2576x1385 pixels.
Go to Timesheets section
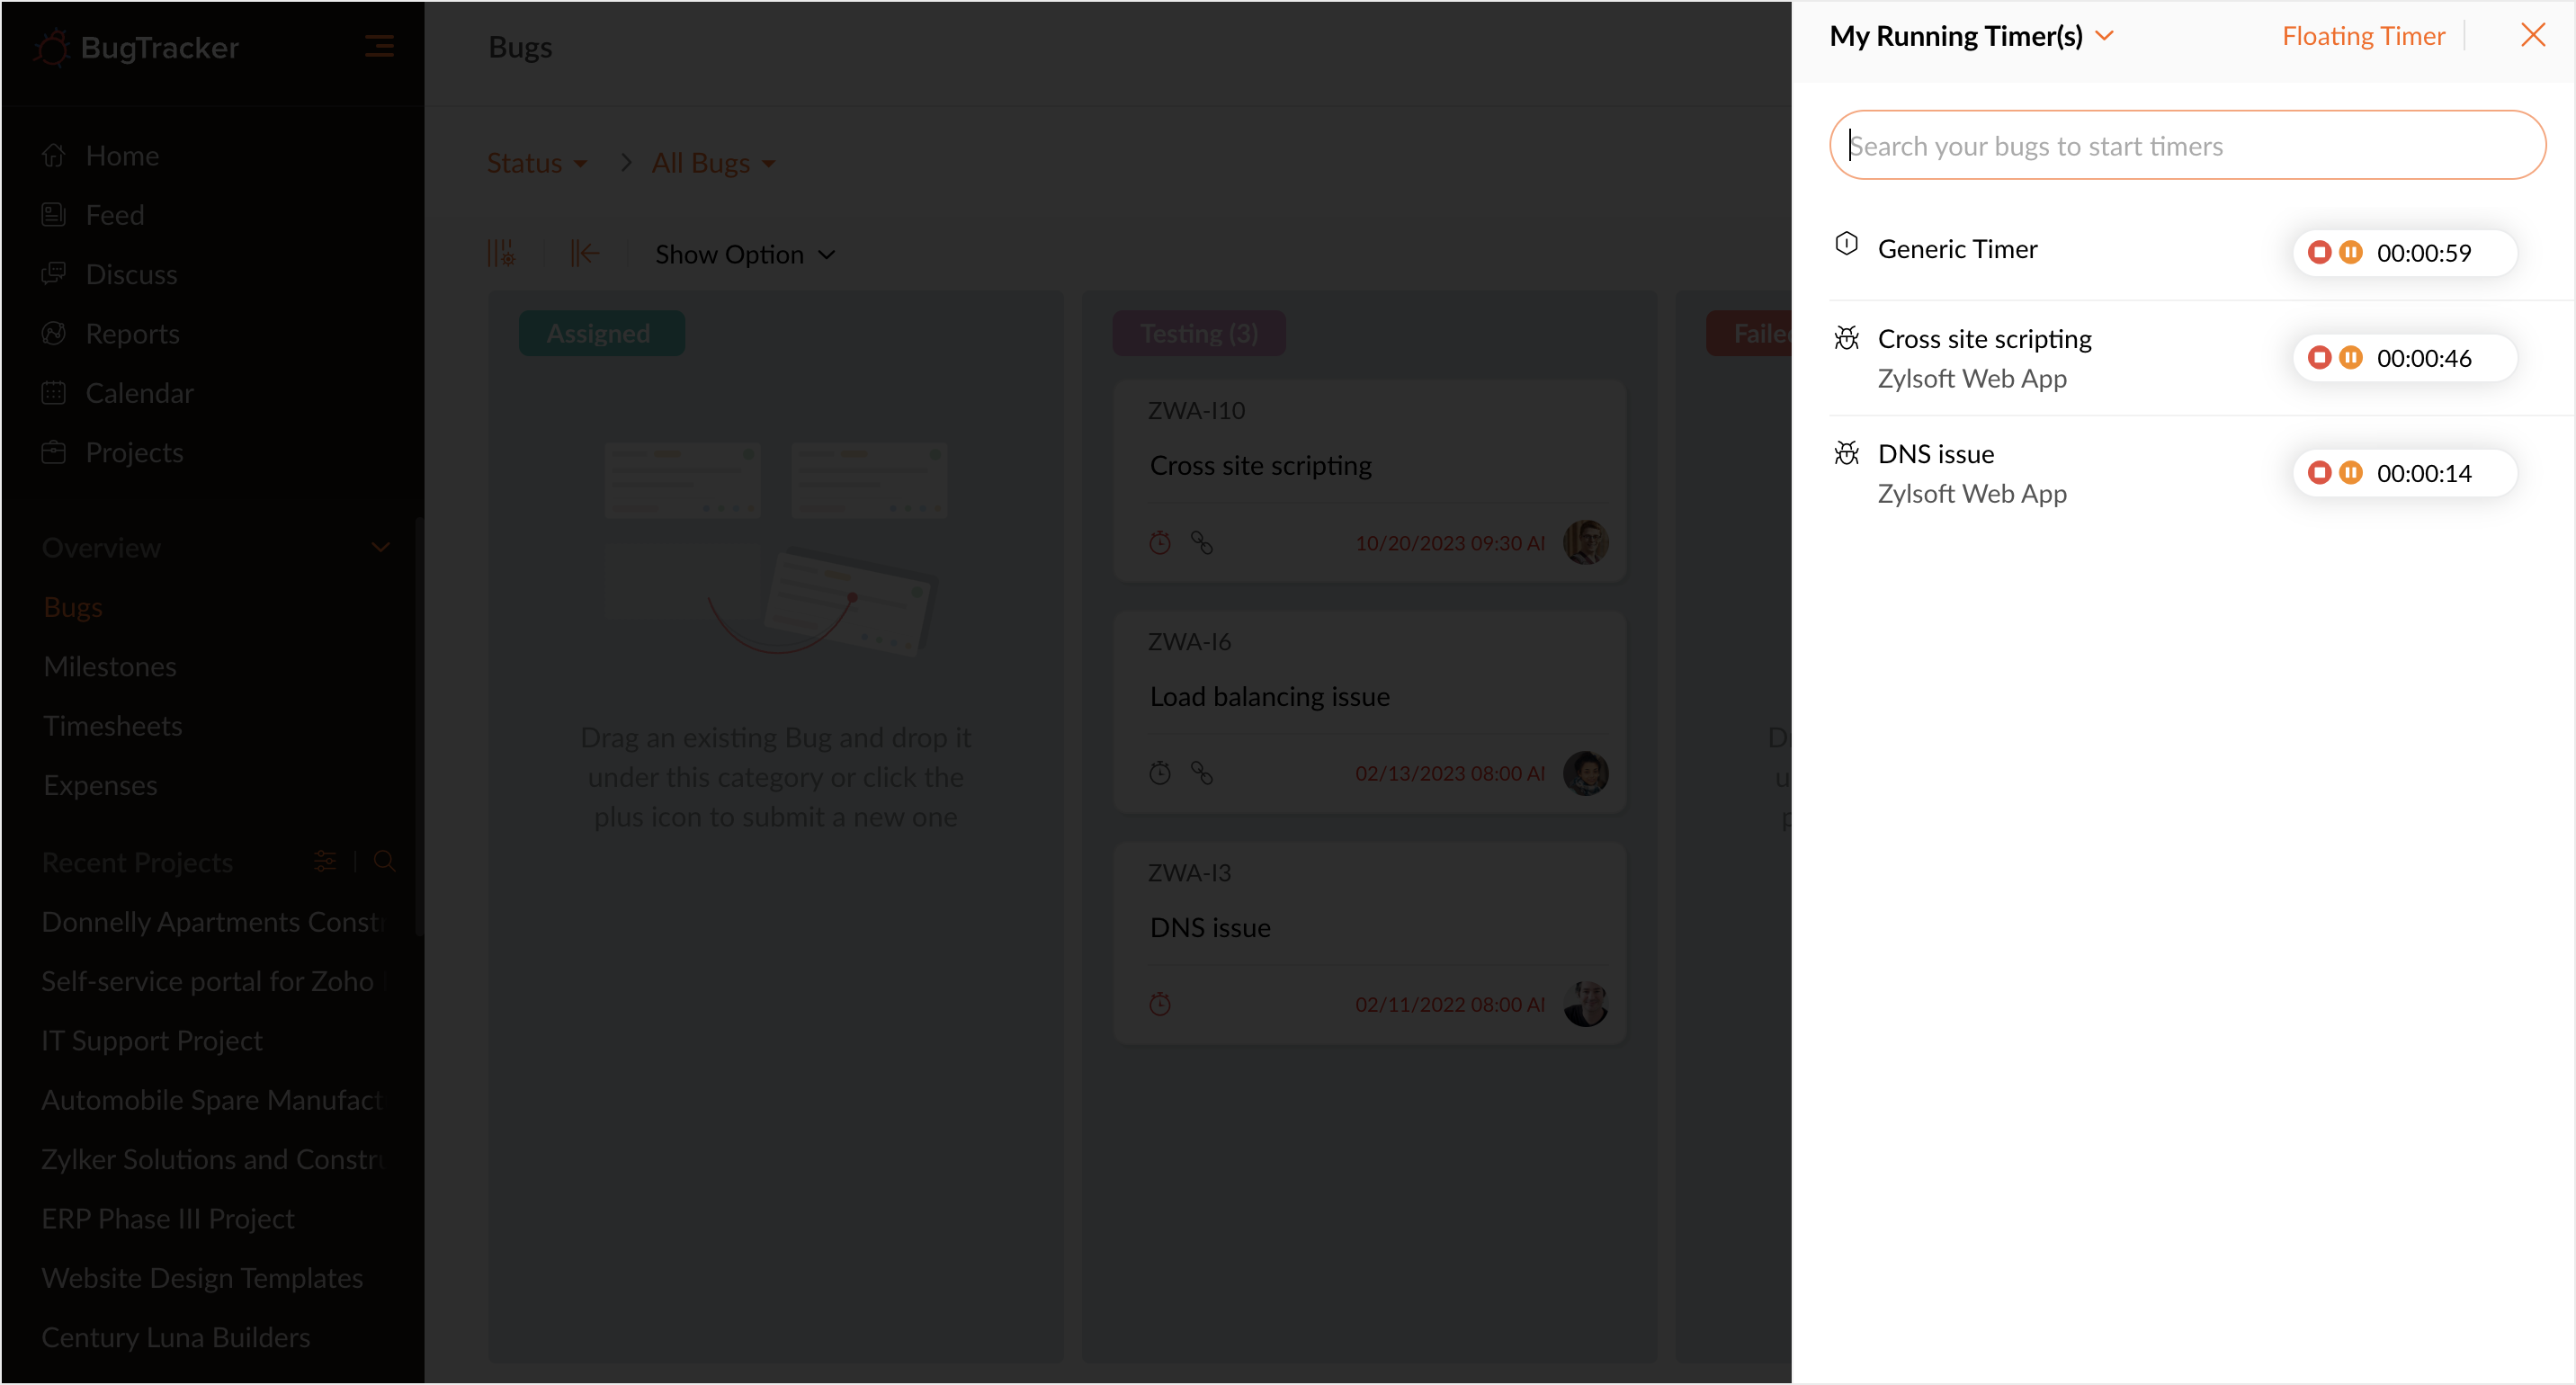click(x=112, y=725)
